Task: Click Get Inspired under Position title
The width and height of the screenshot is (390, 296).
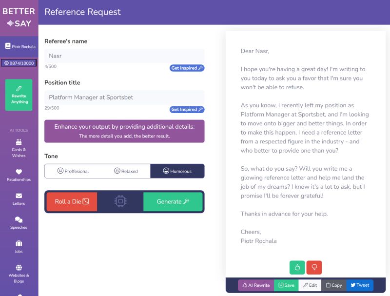Action: coord(187,110)
